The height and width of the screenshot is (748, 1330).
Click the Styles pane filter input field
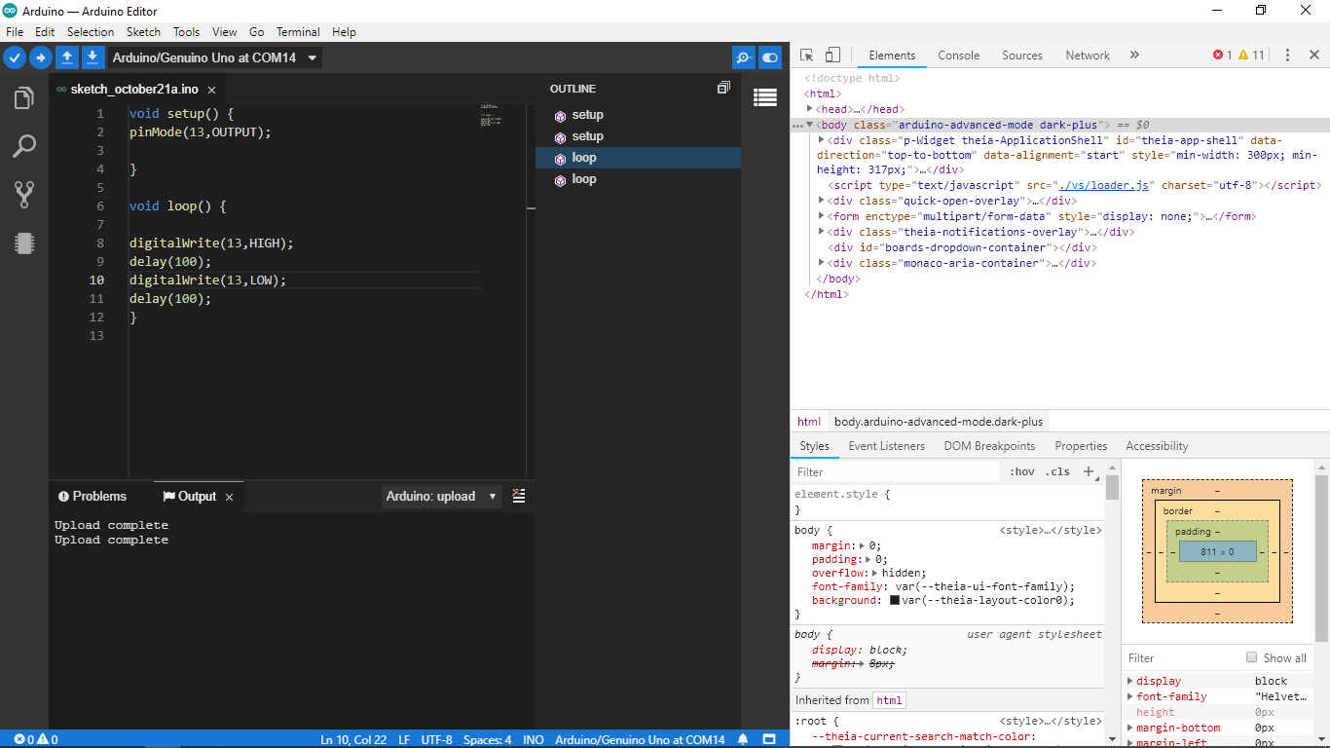pyautogui.click(x=896, y=471)
